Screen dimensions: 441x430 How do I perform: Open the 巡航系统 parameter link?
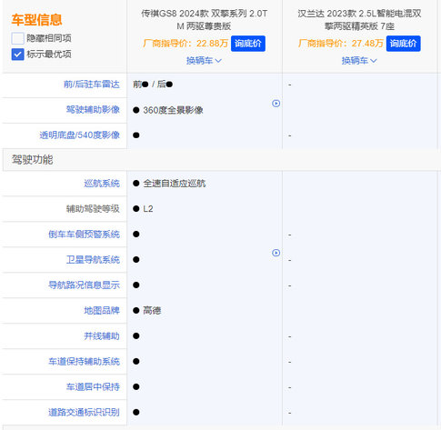[x=102, y=184]
